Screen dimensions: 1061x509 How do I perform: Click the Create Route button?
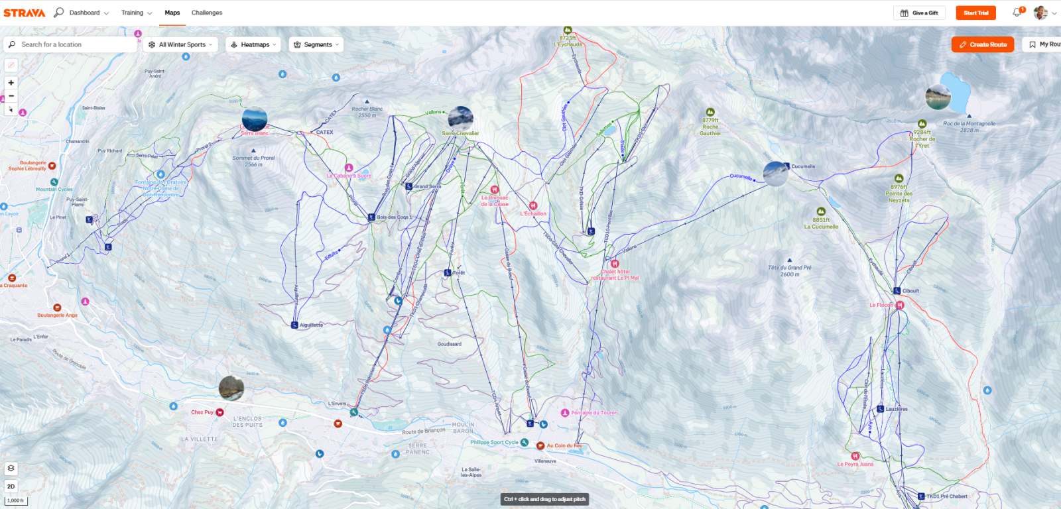[983, 44]
